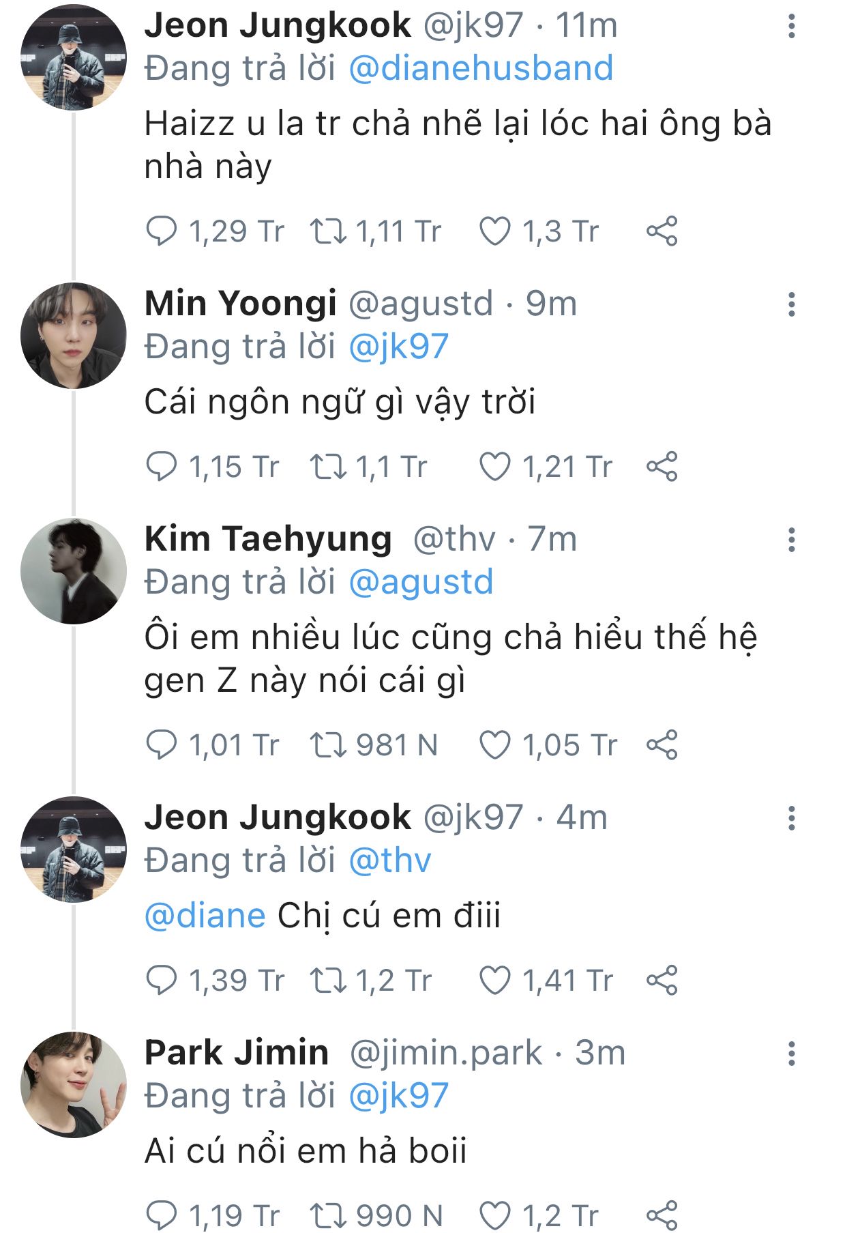Open three-dot menu on Jungkook's 11m tweet
Image resolution: width=847 pixels, height=1233 pixels.
(x=791, y=26)
